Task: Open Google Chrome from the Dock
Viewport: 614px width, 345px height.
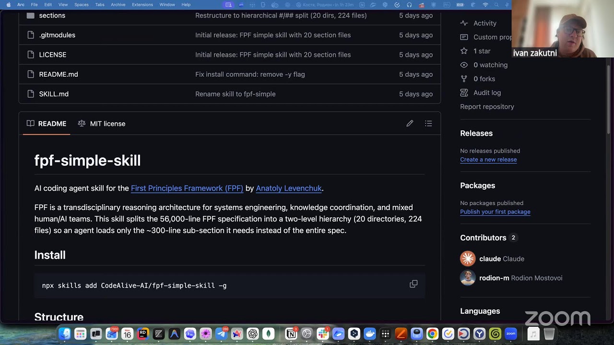Action: [432, 334]
